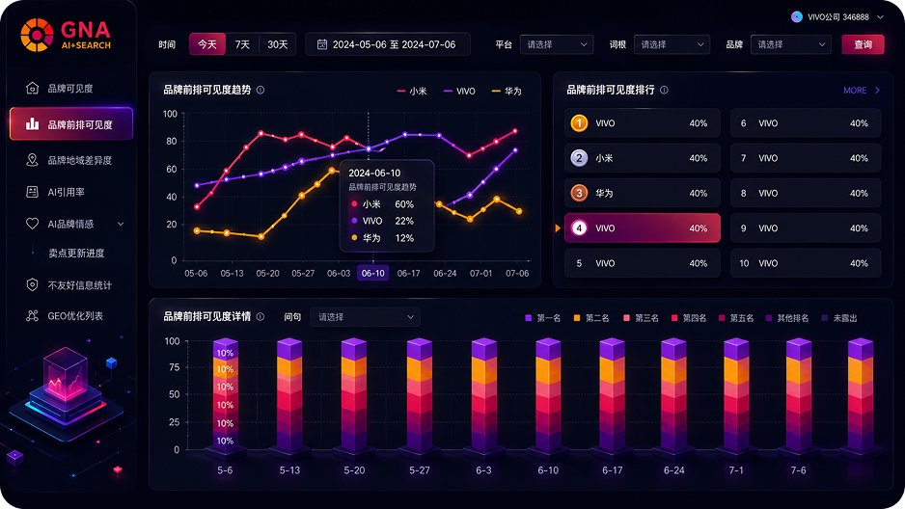Click the VIVO公司 346888 account name
This screenshot has height=509, width=905.
(838, 16)
